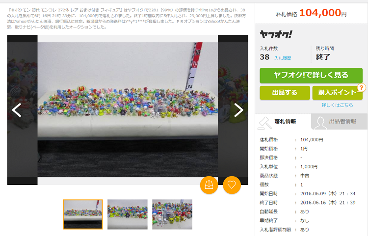Viewport: 368px width, 236px height.
Task: Click the auction gavel icon
Action: (265, 123)
